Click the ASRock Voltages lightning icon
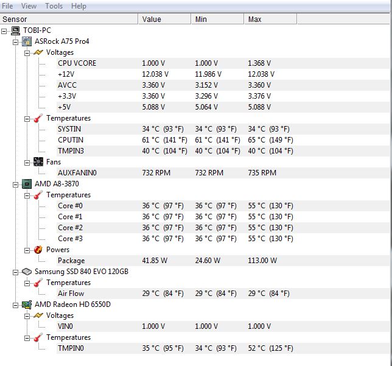This screenshot has width=392, height=366. (x=38, y=52)
